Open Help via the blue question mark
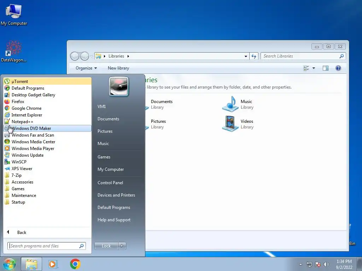Viewport: 362px width, 271px height. [x=338, y=68]
